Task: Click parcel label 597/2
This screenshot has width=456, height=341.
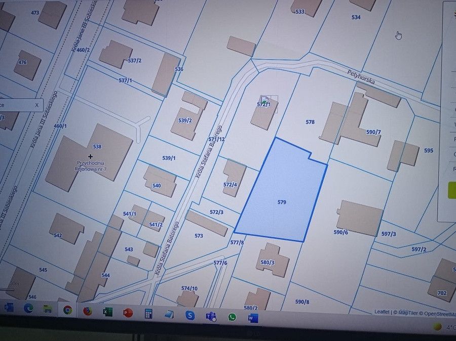Action: tap(419, 249)
